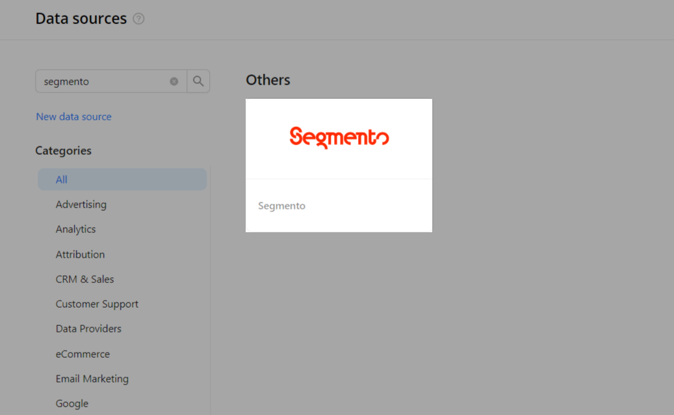The image size is (674, 415).
Task: Click the Data sources page title
Action: [81, 18]
